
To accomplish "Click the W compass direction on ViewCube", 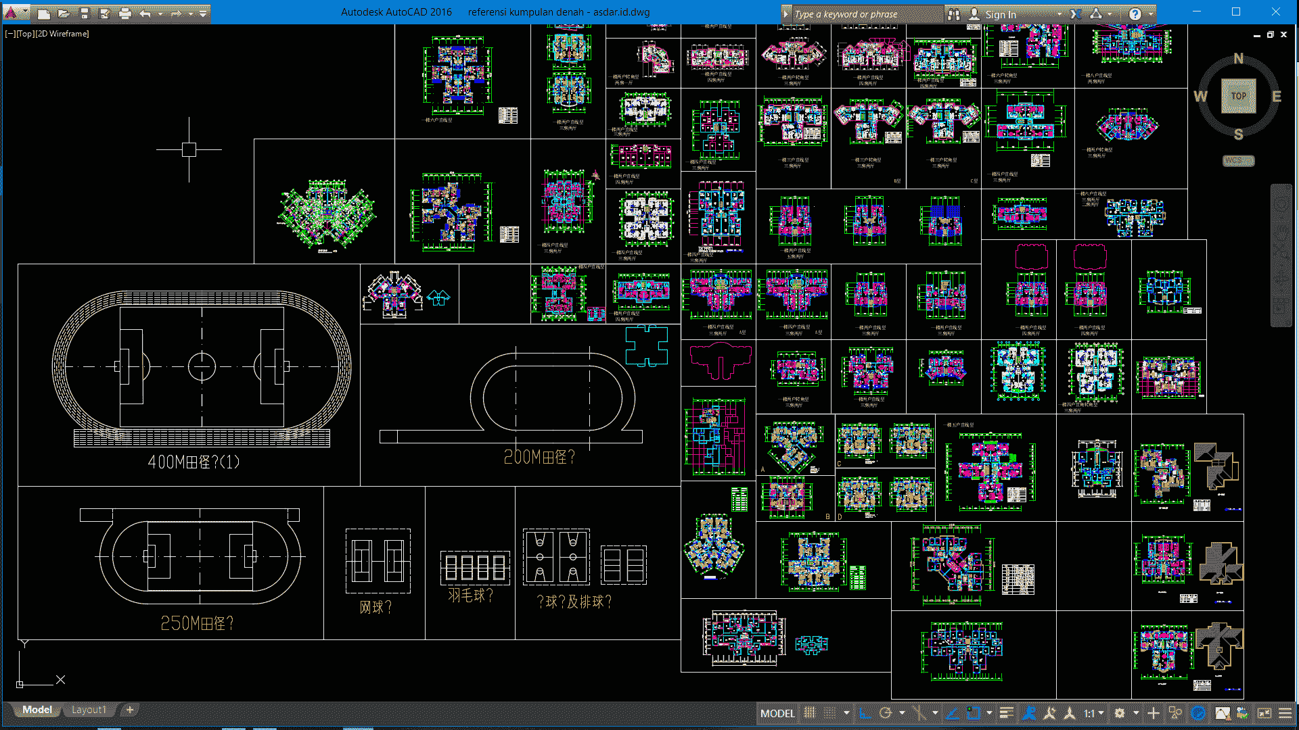I will (1201, 97).
